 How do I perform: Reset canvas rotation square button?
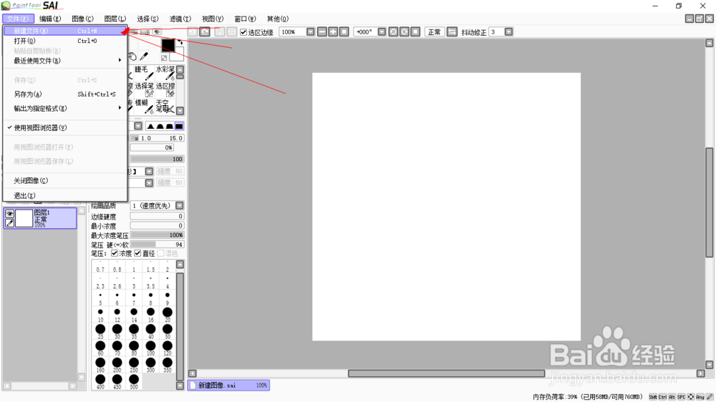click(415, 31)
